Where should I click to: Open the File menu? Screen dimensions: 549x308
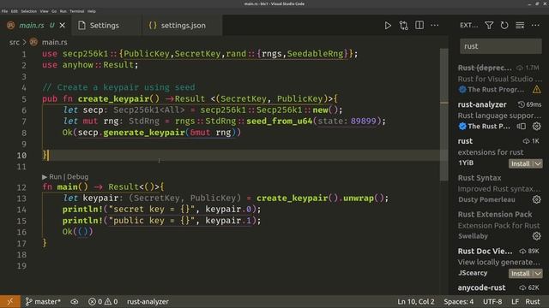pyautogui.click(x=4, y=11)
